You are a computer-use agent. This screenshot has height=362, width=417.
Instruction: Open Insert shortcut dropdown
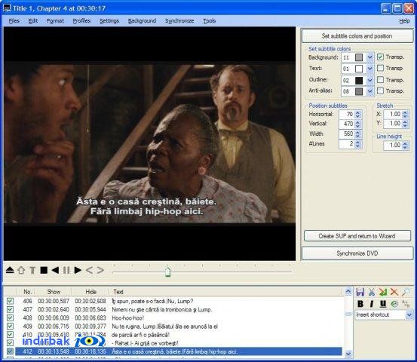tap(409, 315)
